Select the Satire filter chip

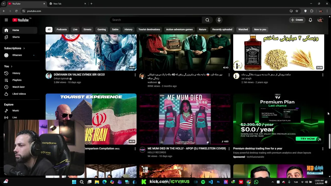click(x=115, y=29)
